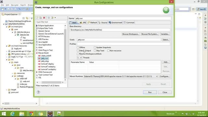The height and width of the screenshot is (117, 208).
Task: Open File Explorer from taskbar
Action: click(x=22, y=114)
